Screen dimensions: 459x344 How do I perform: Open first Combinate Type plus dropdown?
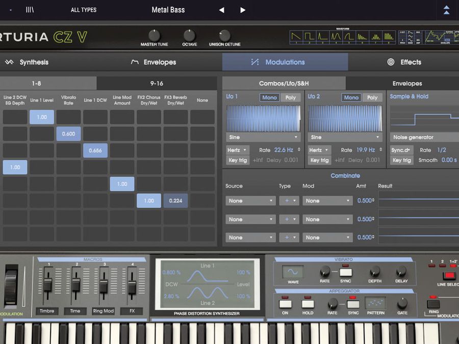pos(289,201)
